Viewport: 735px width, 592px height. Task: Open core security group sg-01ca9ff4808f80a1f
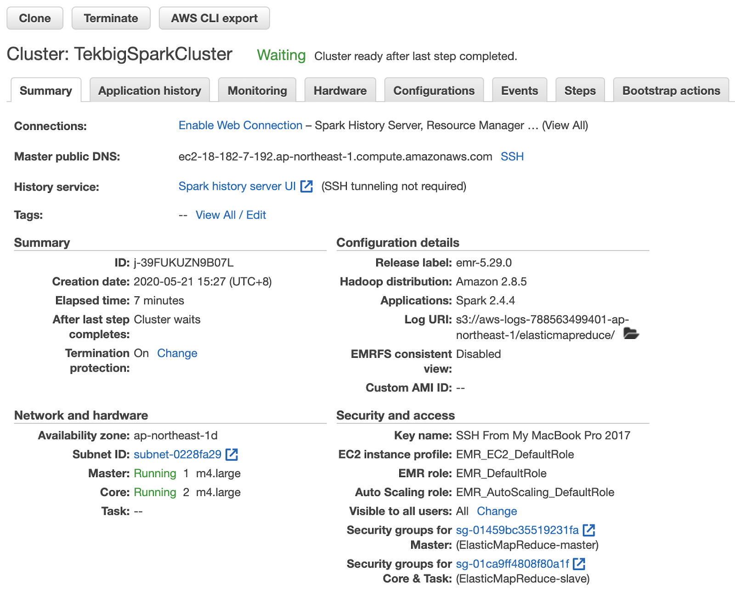click(513, 564)
